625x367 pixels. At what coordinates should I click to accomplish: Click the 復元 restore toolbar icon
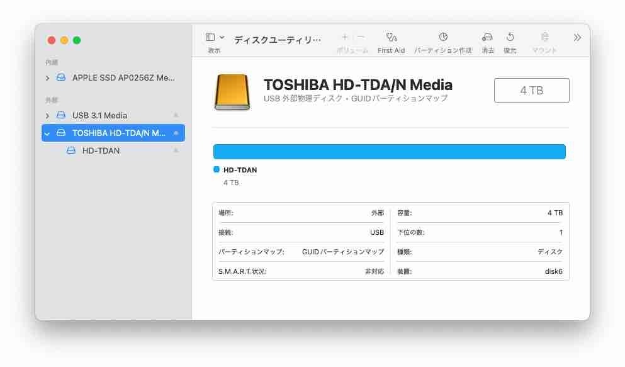tap(510, 37)
